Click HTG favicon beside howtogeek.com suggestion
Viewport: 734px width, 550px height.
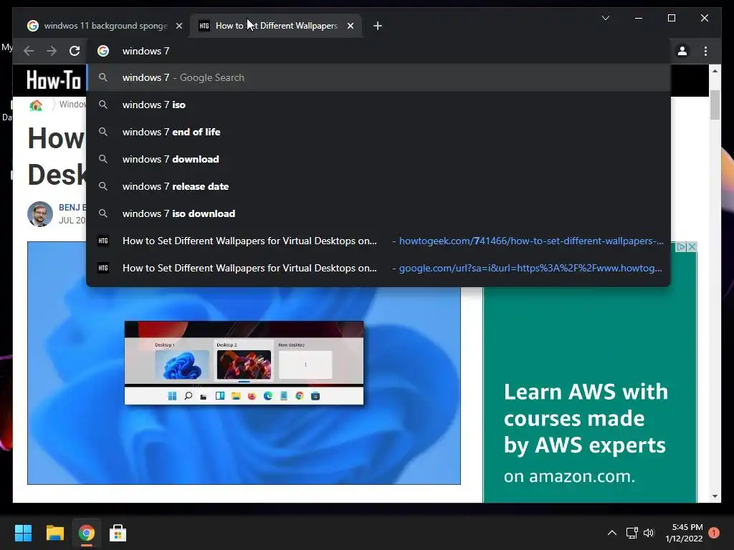(x=103, y=241)
